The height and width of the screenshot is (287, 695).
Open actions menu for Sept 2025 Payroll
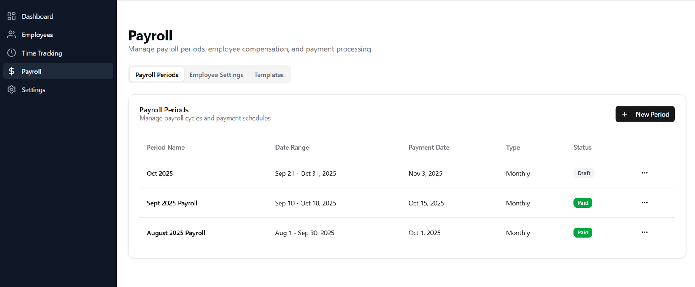point(645,203)
